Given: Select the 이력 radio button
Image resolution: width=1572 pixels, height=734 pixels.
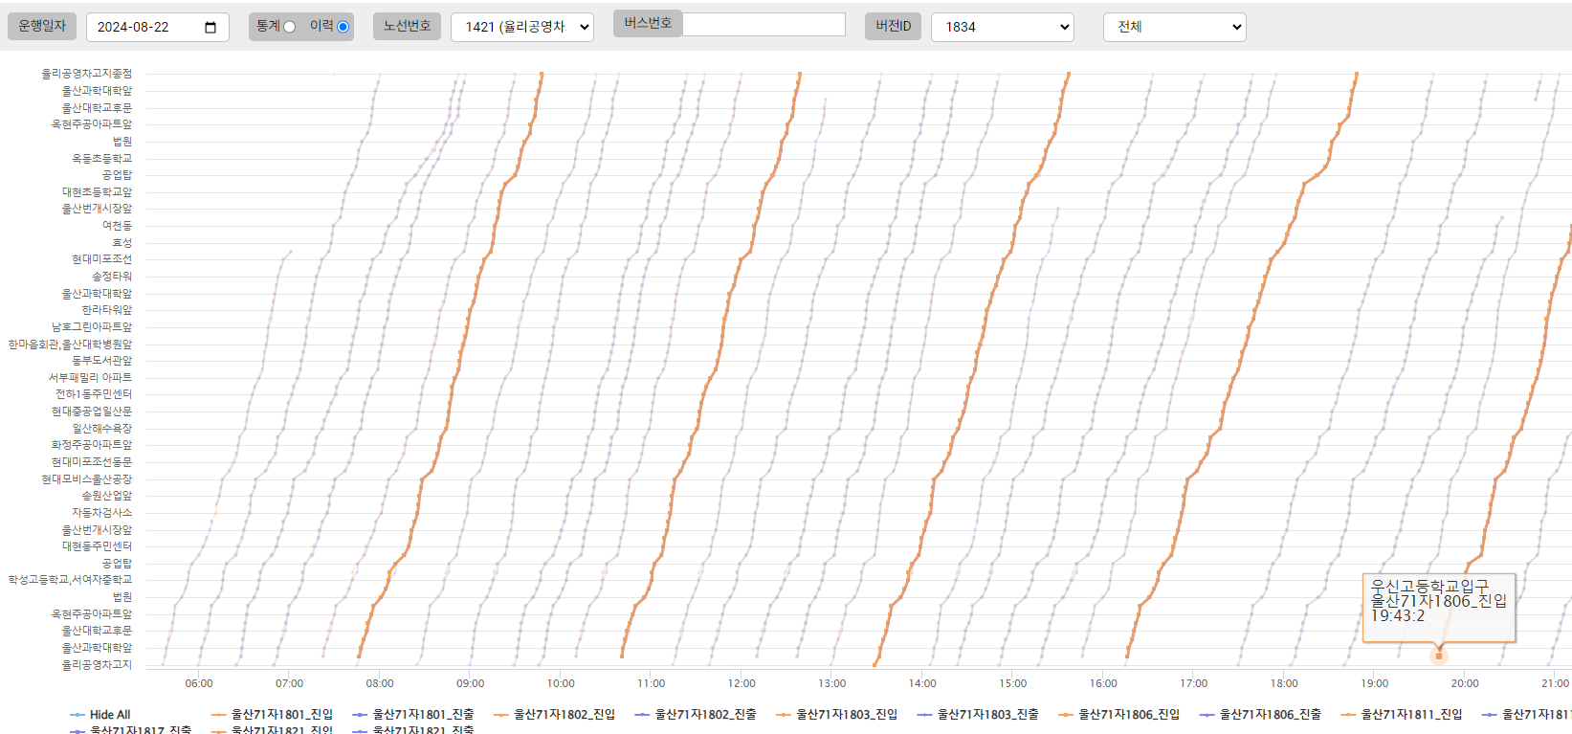Looking at the screenshot, I should (x=343, y=27).
